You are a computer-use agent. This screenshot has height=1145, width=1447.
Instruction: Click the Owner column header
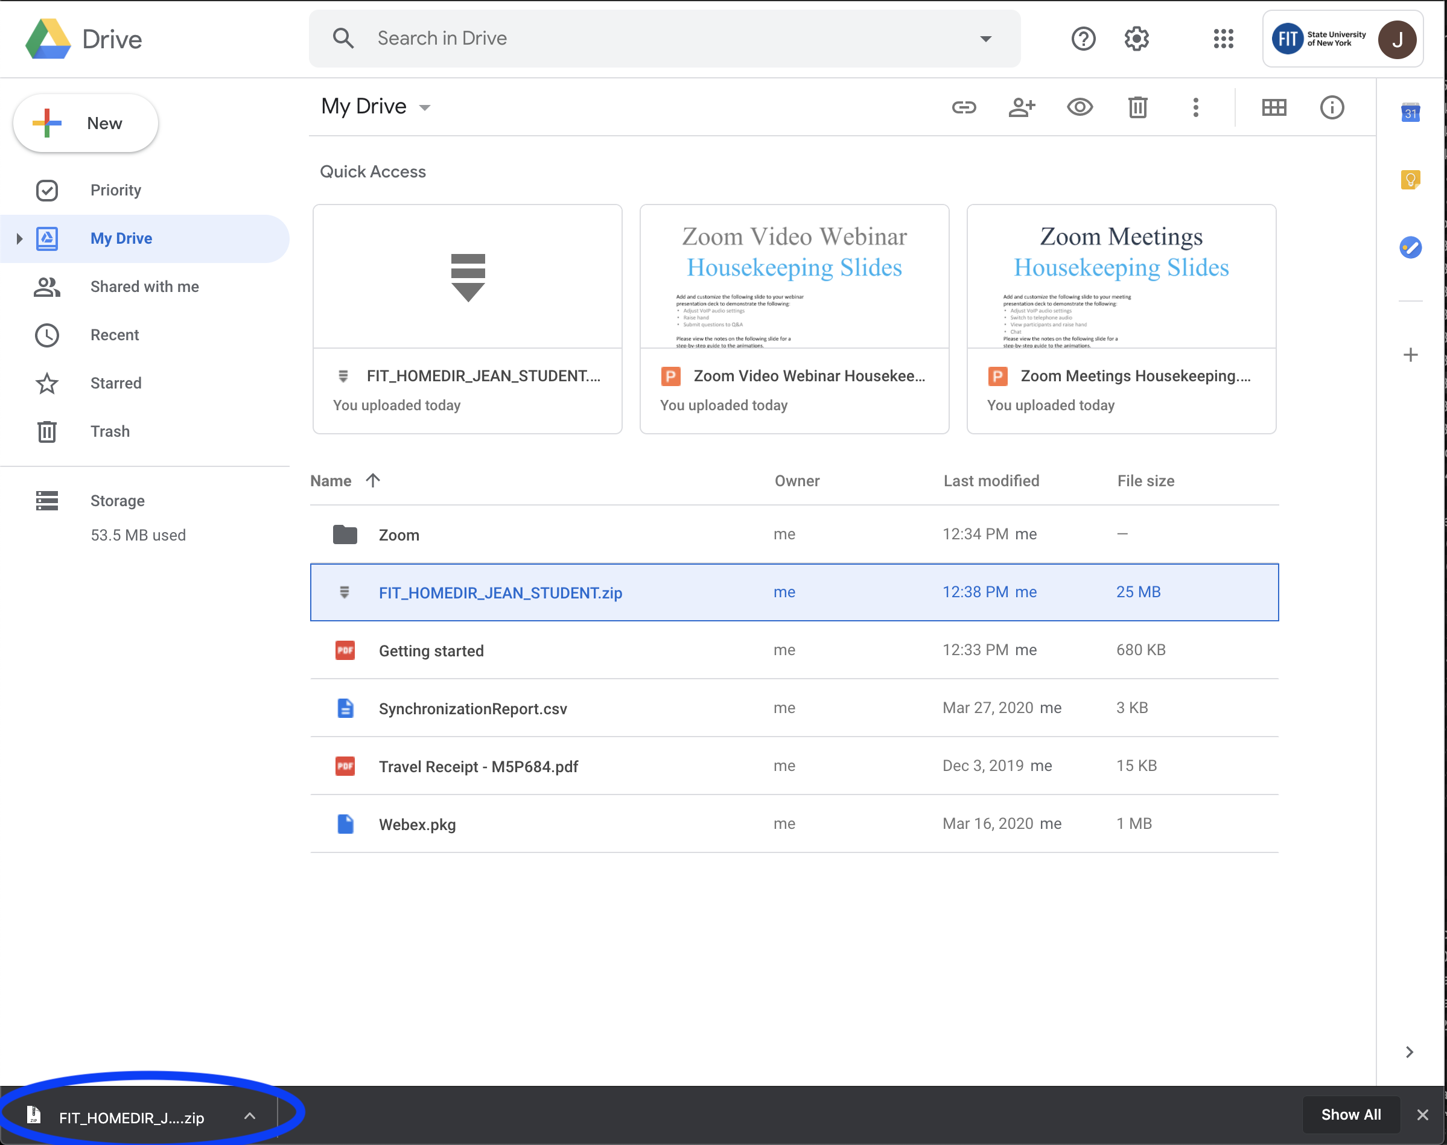click(x=797, y=481)
